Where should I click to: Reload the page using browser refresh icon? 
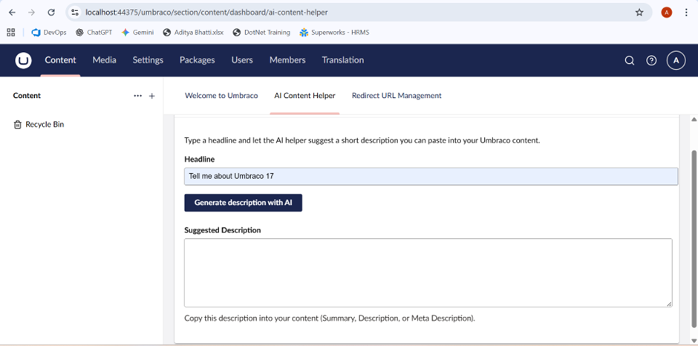pos(51,13)
